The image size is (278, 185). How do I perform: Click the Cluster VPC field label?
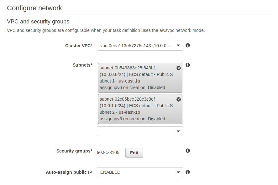click(x=79, y=46)
